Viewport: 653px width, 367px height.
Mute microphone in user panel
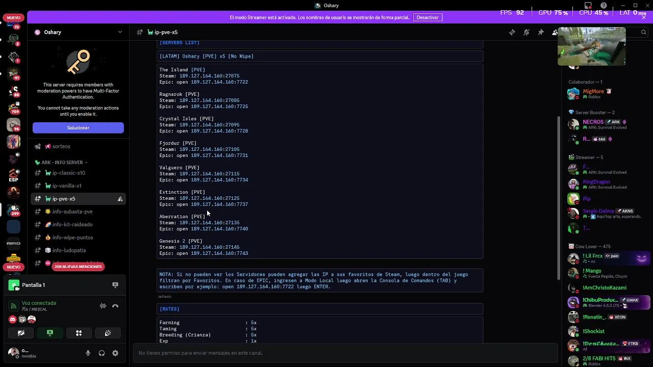coord(88,353)
